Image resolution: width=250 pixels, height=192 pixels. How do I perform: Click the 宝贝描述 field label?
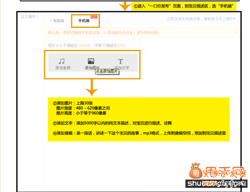point(30,17)
